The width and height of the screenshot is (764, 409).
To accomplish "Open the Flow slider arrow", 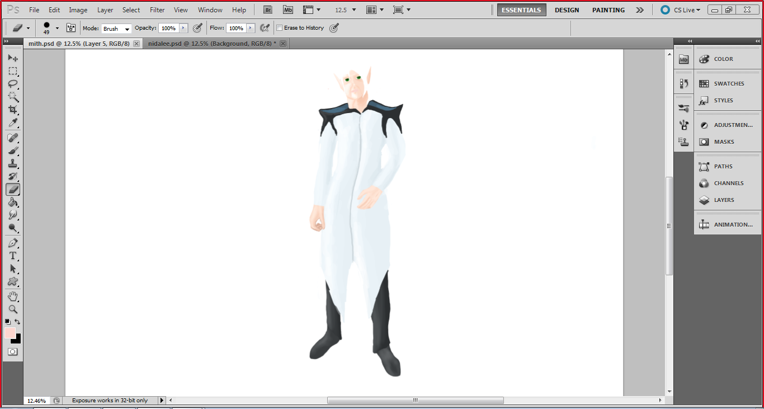I will [x=251, y=28].
